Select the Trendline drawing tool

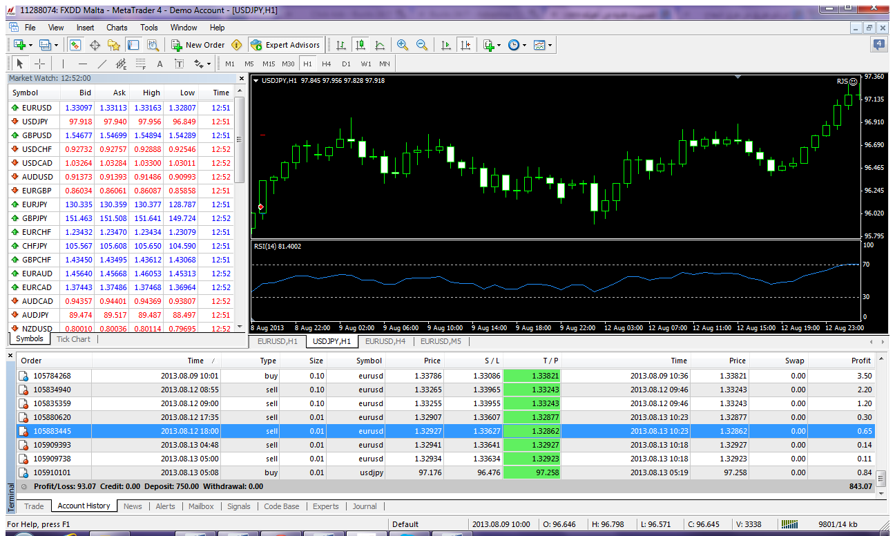[x=102, y=64]
